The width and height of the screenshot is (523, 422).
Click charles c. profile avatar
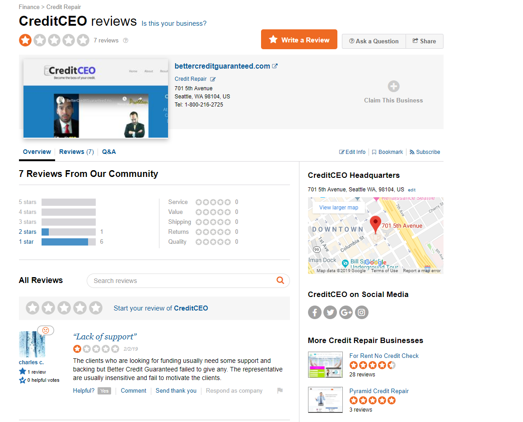(32, 344)
